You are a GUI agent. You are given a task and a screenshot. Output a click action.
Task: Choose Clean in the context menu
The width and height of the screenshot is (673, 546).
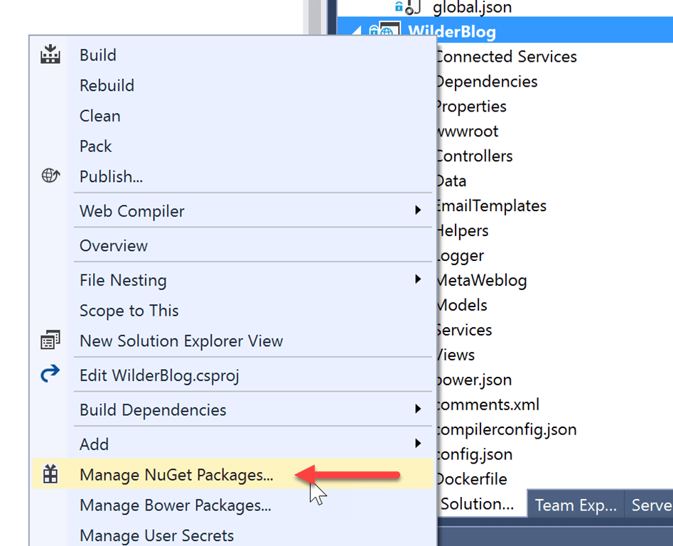click(x=99, y=116)
